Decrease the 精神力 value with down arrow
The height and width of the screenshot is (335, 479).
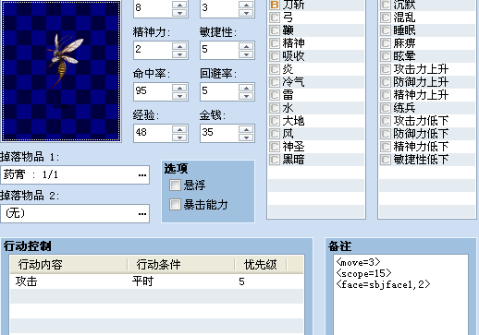click(179, 54)
